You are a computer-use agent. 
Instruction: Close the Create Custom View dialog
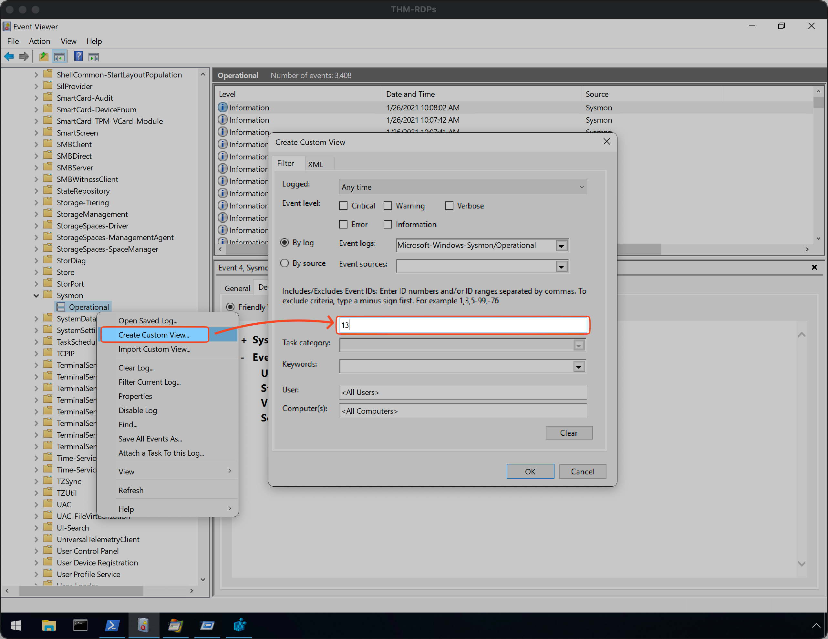coord(606,142)
